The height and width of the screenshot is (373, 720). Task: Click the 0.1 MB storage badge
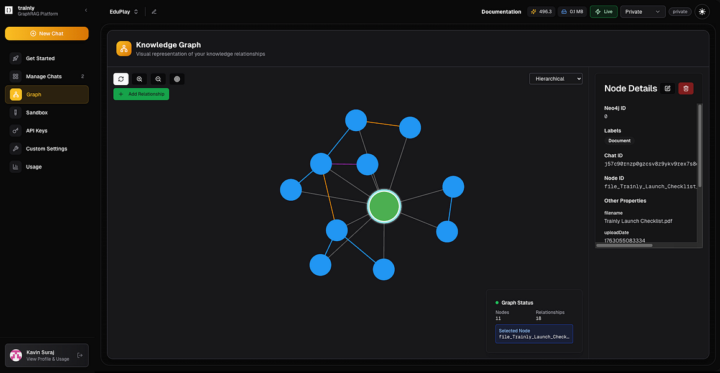572,12
